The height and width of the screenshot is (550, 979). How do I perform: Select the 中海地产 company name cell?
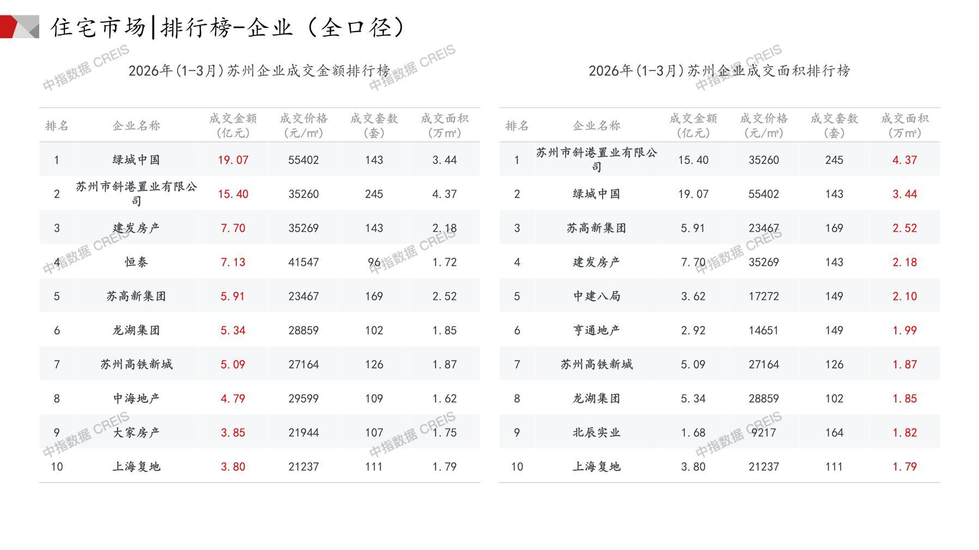click(x=136, y=398)
